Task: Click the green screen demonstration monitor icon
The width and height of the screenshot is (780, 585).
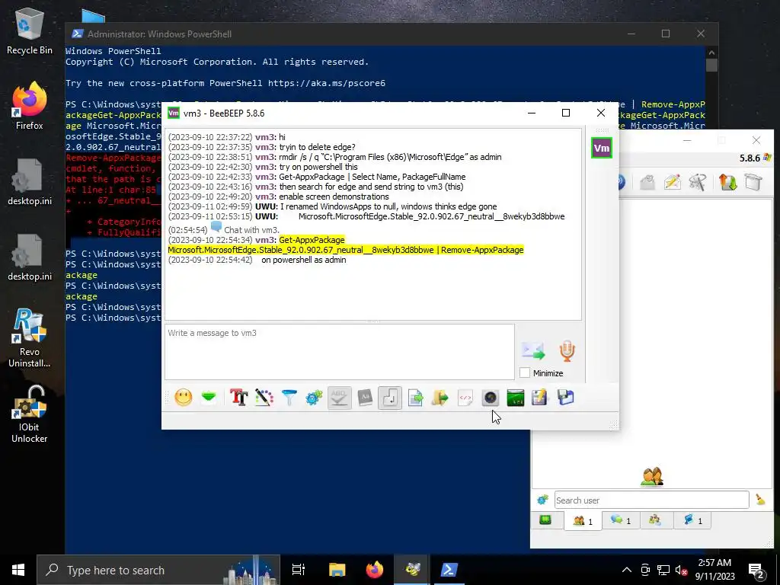Action: [516, 398]
